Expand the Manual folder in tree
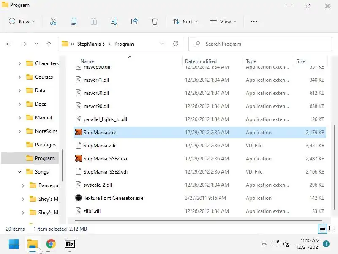 19,118
